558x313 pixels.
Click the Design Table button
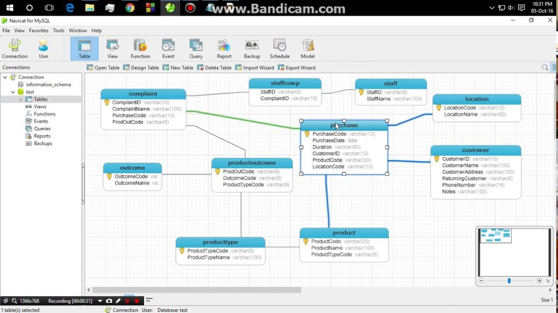(141, 68)
